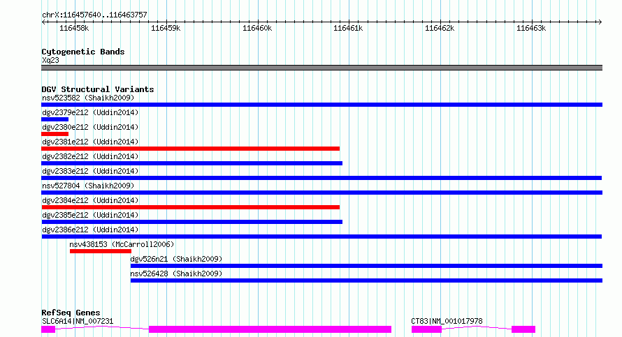The width and height of the screenshot is (622, 337).
Task: Click the blue bar under nsv523582
Action: coord(321,105)
